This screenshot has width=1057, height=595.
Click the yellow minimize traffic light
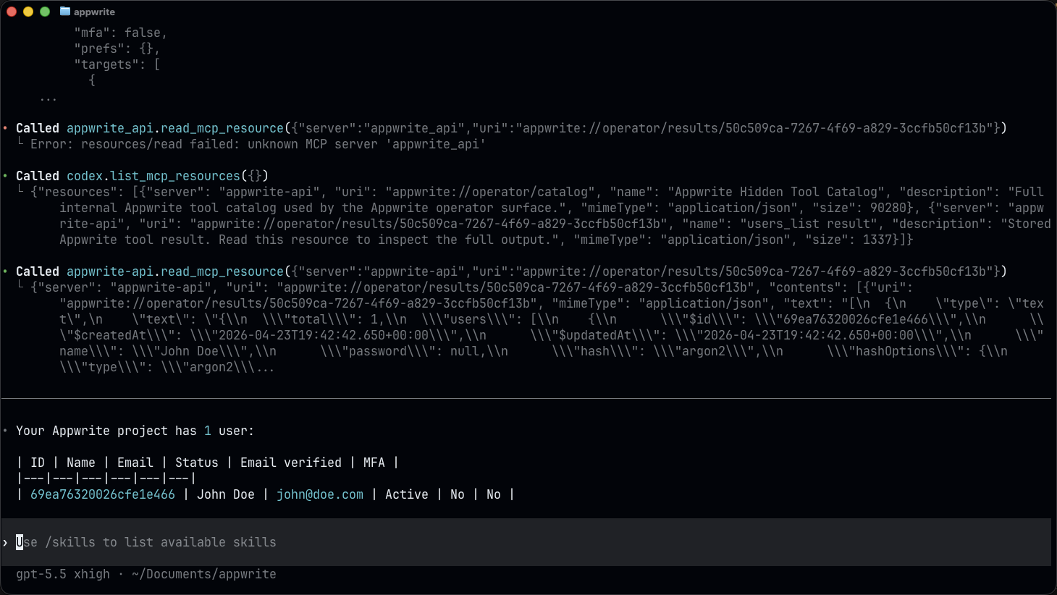click(x=29, y=12)
